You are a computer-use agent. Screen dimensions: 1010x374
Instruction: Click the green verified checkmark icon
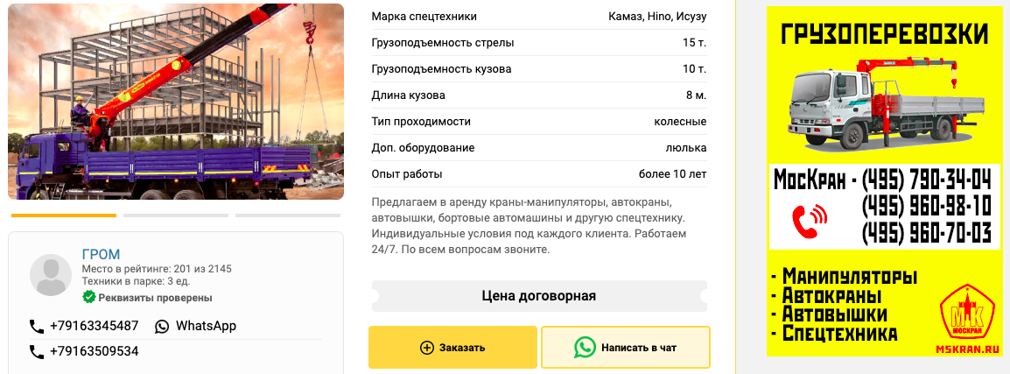click(x=88, y=297)
